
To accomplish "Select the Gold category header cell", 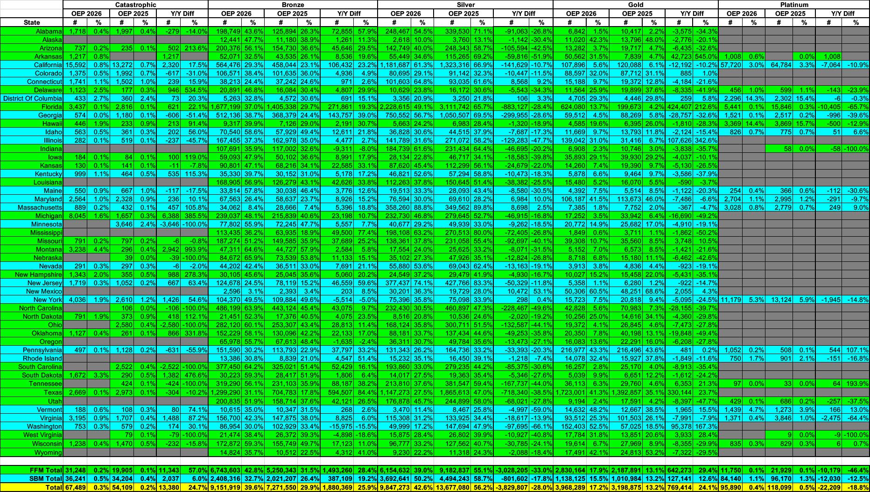I will pyautogui.click(x=635, y=5).
